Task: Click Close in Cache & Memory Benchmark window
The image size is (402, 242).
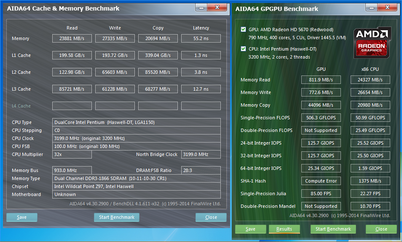Action: tap(211, 217)
